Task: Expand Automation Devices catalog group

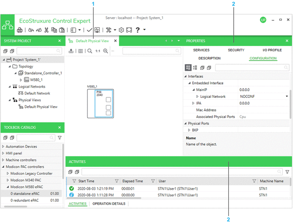Action: pos(3,147)
